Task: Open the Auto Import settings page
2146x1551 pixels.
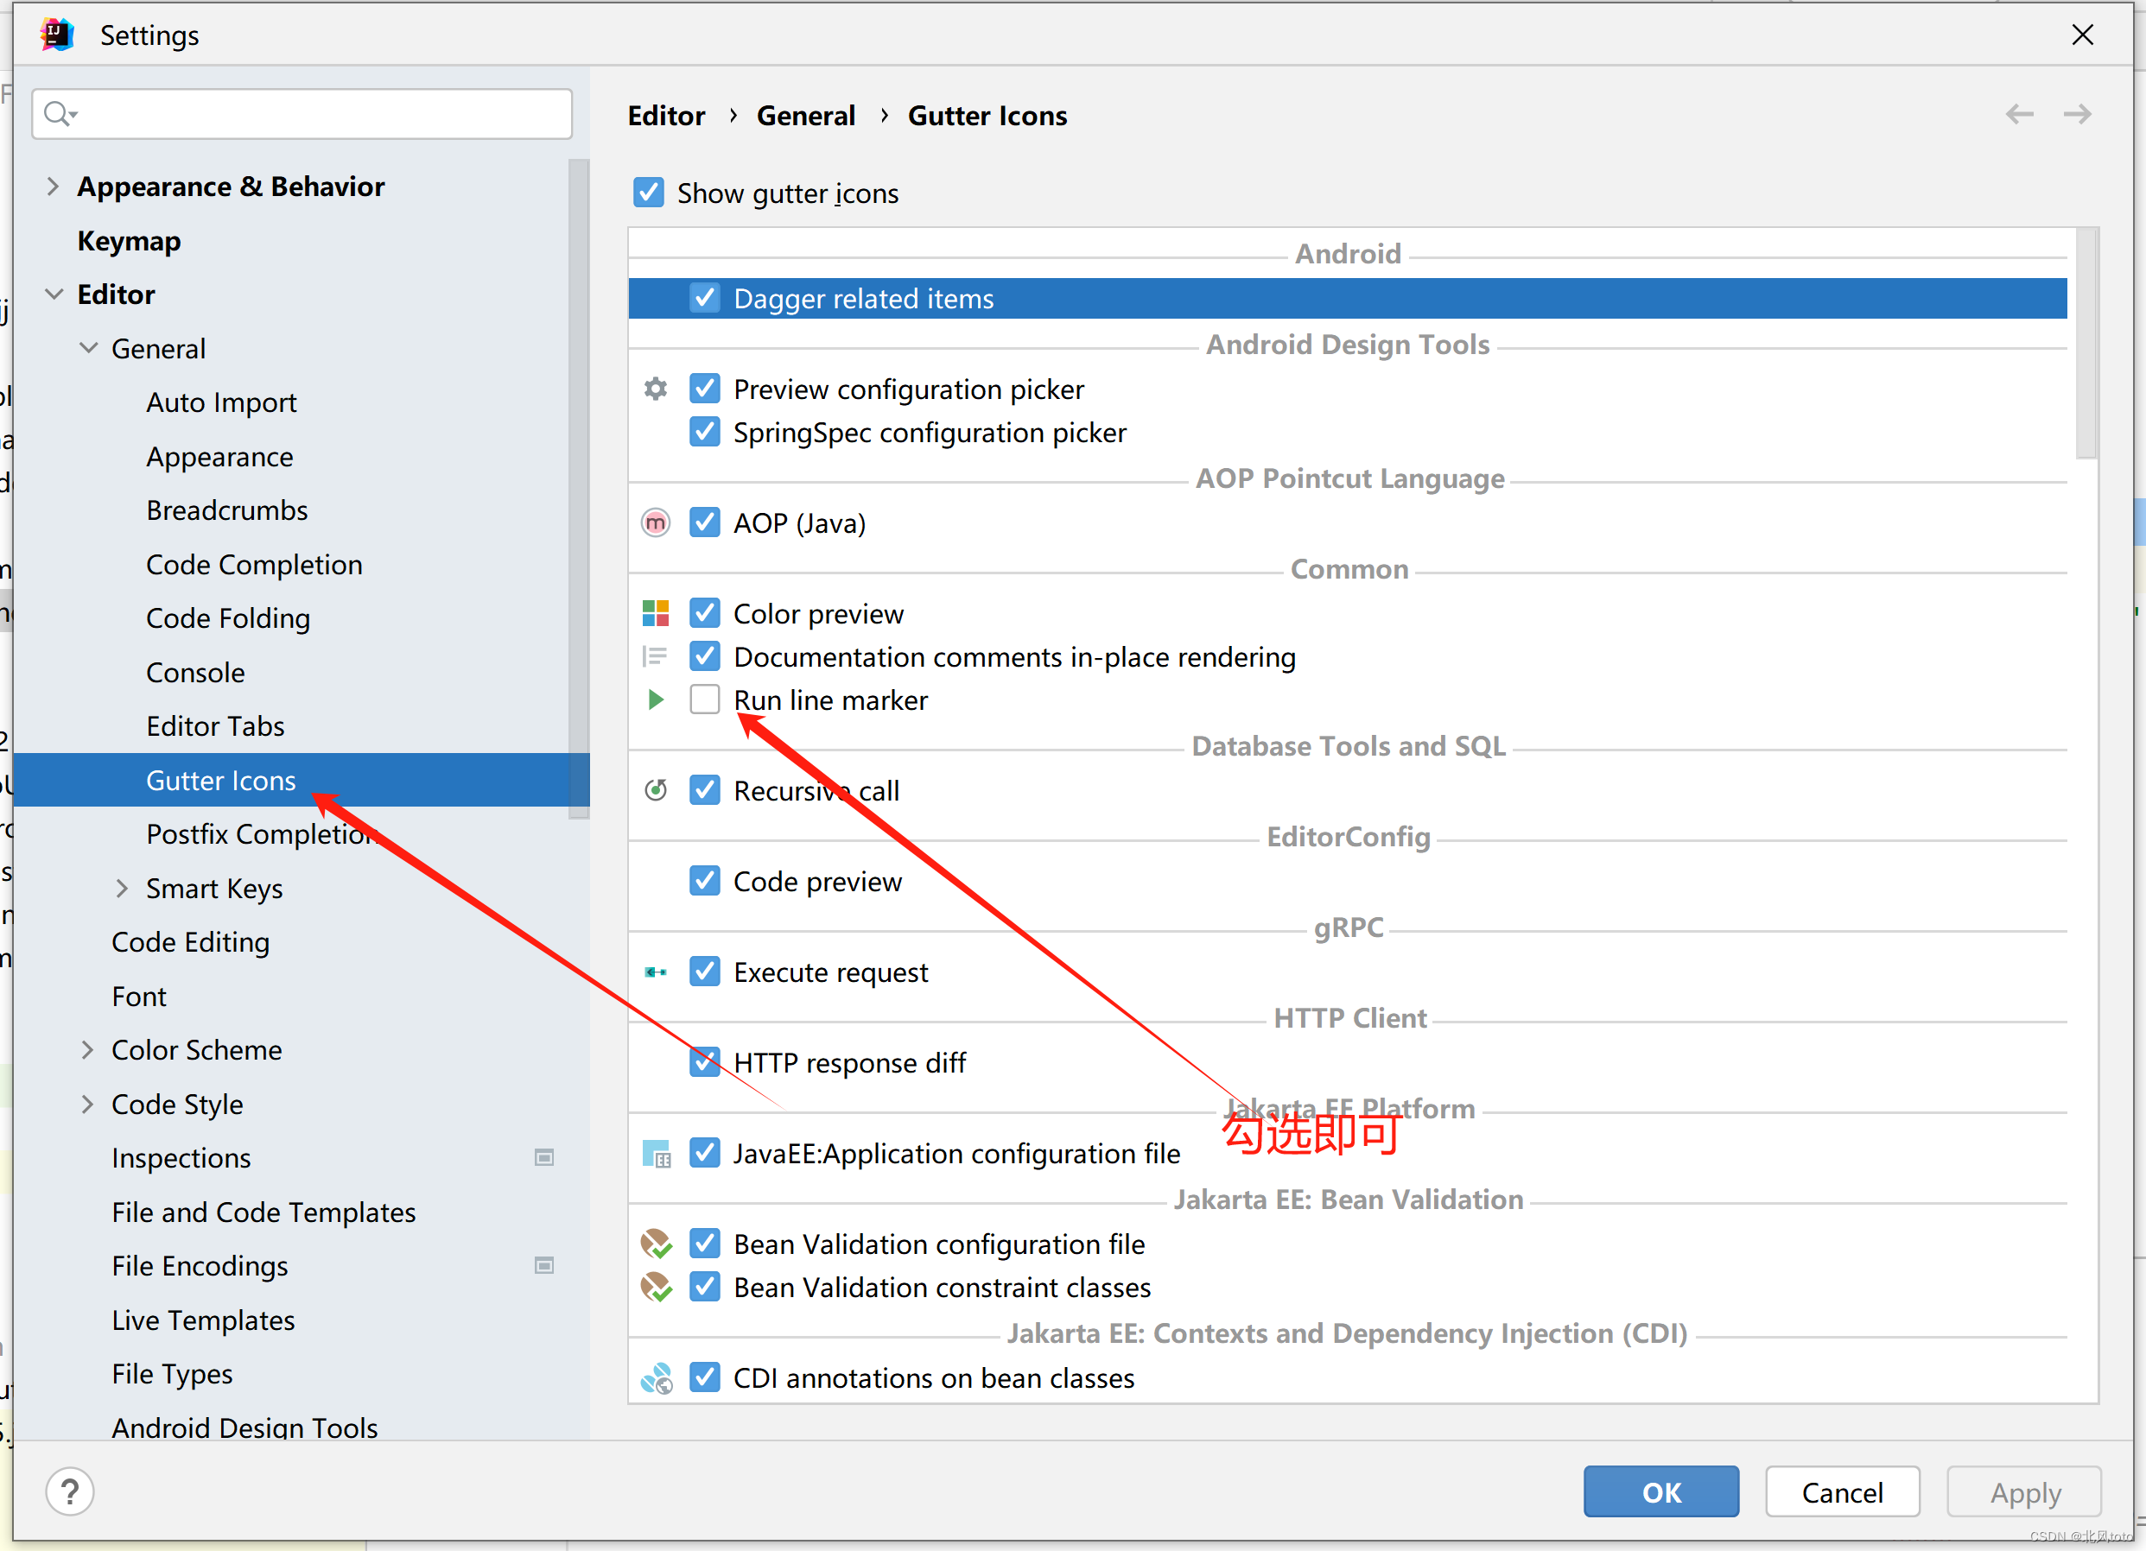Action: [221, 403]
